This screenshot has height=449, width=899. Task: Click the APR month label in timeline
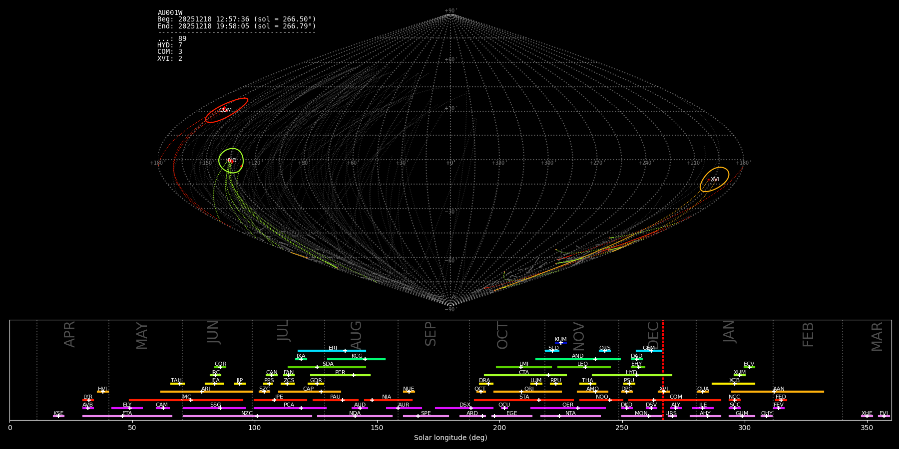click(x=69, y=335)
